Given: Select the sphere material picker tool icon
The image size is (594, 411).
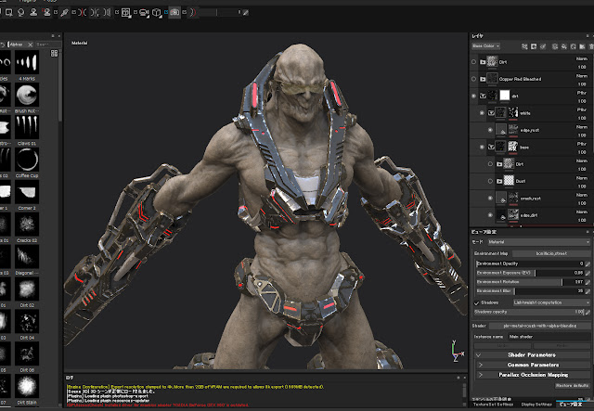Looking at the screenshot, I should (20, 12).
